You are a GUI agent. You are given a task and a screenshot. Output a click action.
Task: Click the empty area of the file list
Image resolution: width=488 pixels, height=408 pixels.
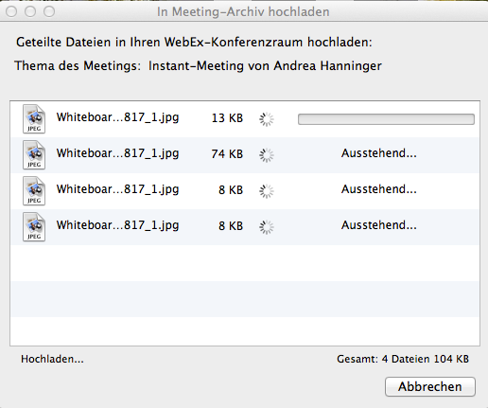point(245,295)
